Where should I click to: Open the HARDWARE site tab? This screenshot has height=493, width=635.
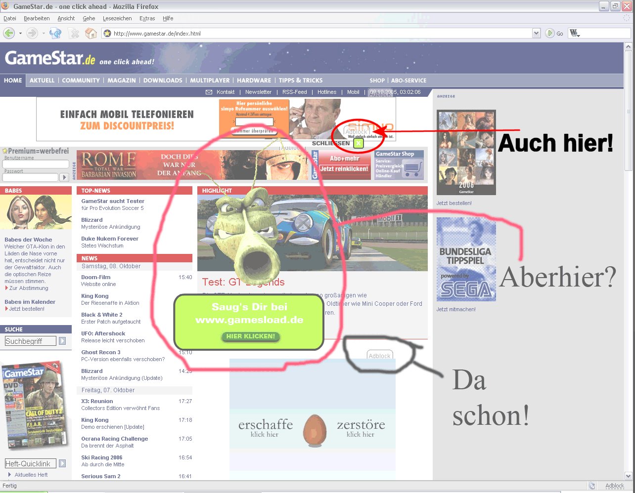[254, 81]
